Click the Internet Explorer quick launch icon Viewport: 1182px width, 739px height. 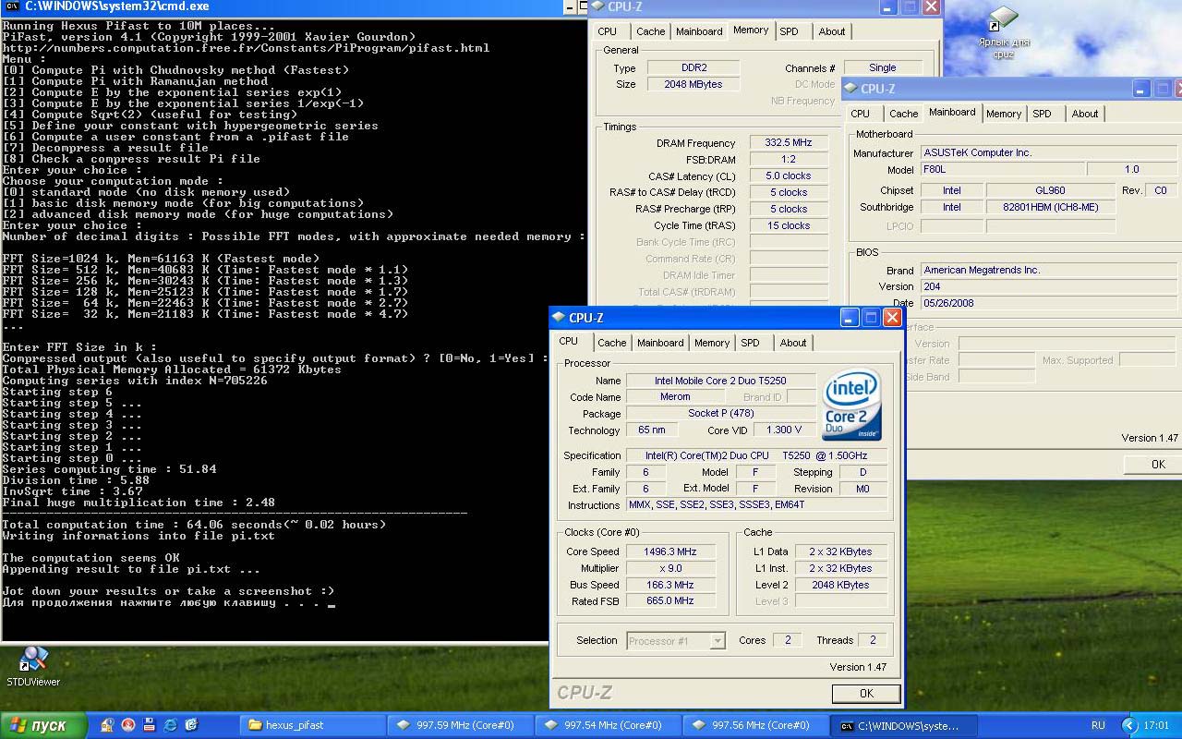click(170, 725)
